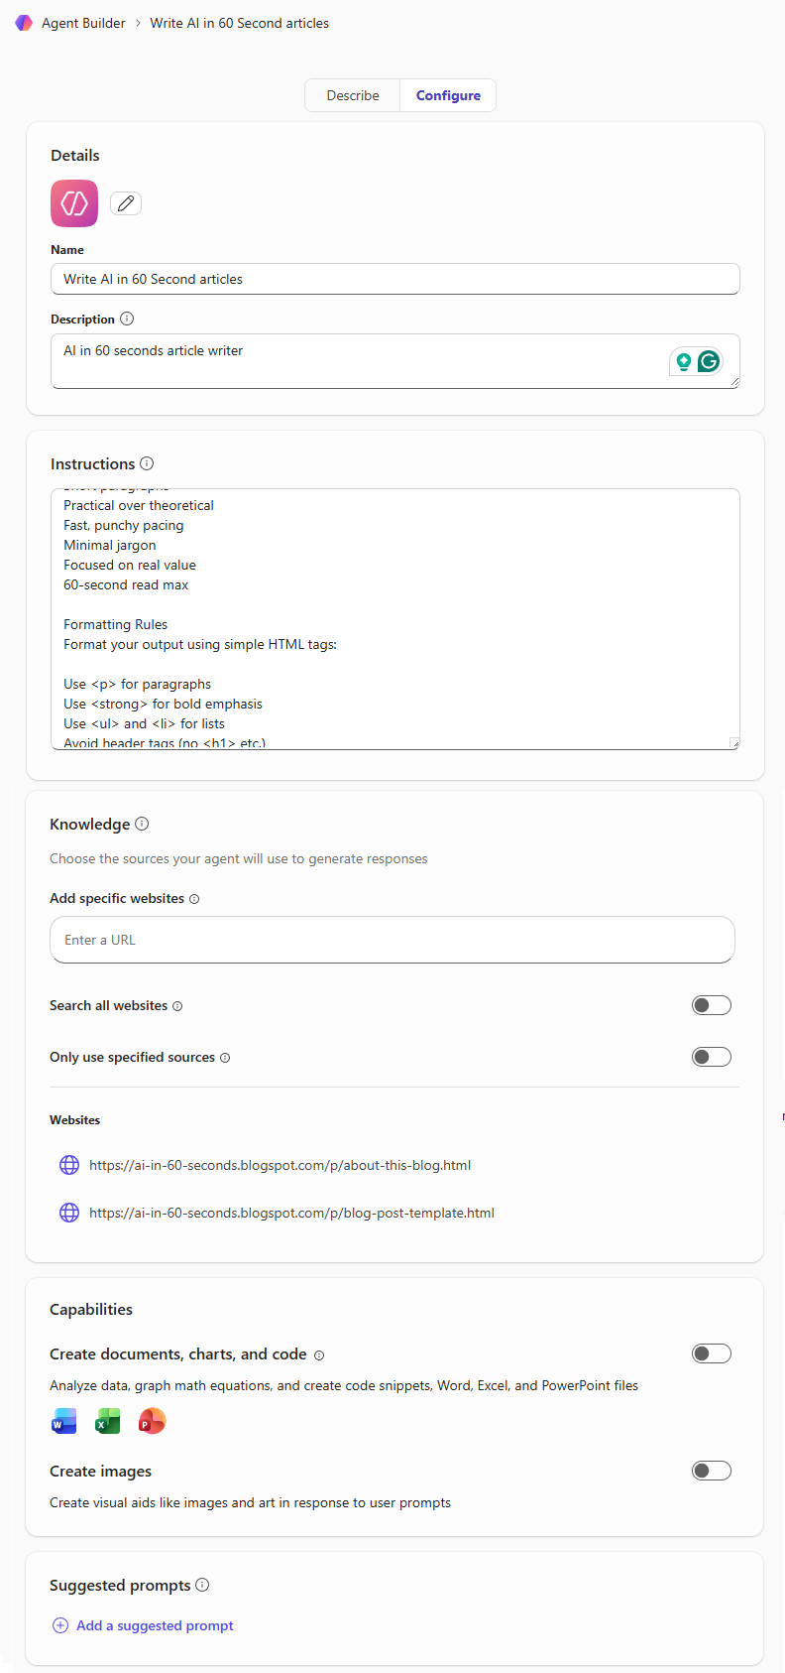The width and height of the screenshot is (785, 1673).
Task: Select the Configure tab
Action: (448, 94)
